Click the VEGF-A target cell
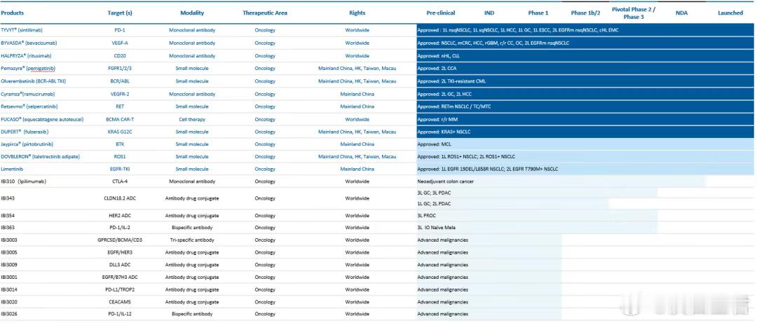757x323 pixels. click(x=120, y=43)
